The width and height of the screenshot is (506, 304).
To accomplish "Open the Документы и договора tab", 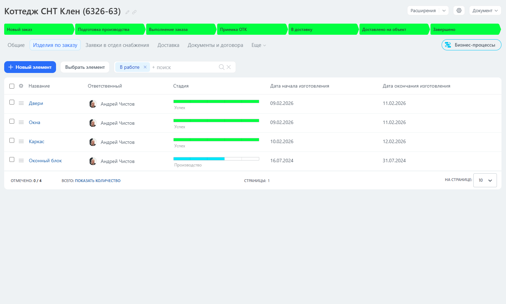I will [215, 45].
